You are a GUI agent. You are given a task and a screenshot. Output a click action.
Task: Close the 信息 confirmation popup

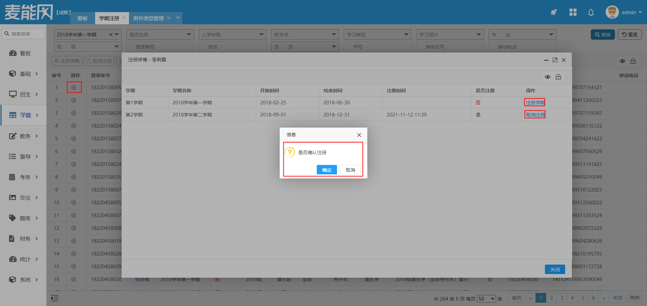coord(359,135)
